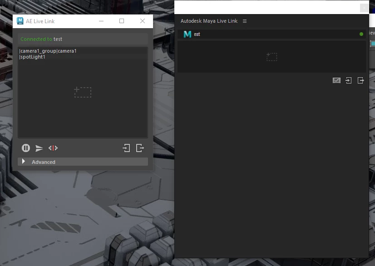Maximize the AE Live Link window
The height and width of the screenshot is (266, 375).
122,21
